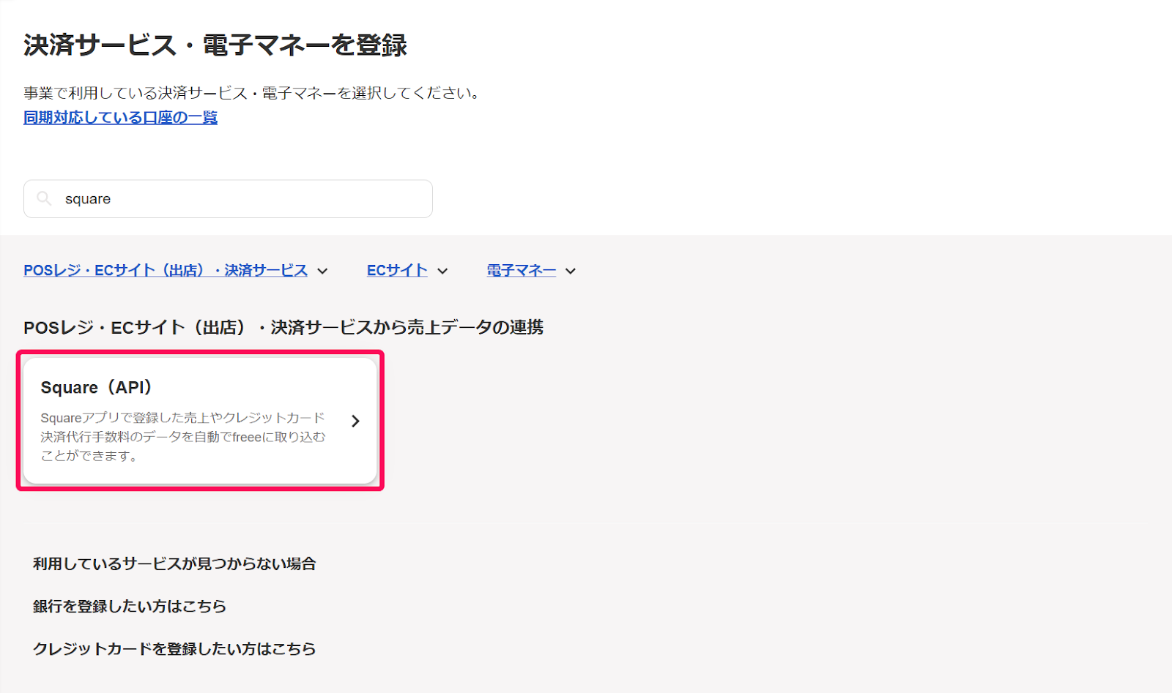Jump to ECサイト section link
This screenshot has width=1172, height=693.
(397, 270)
